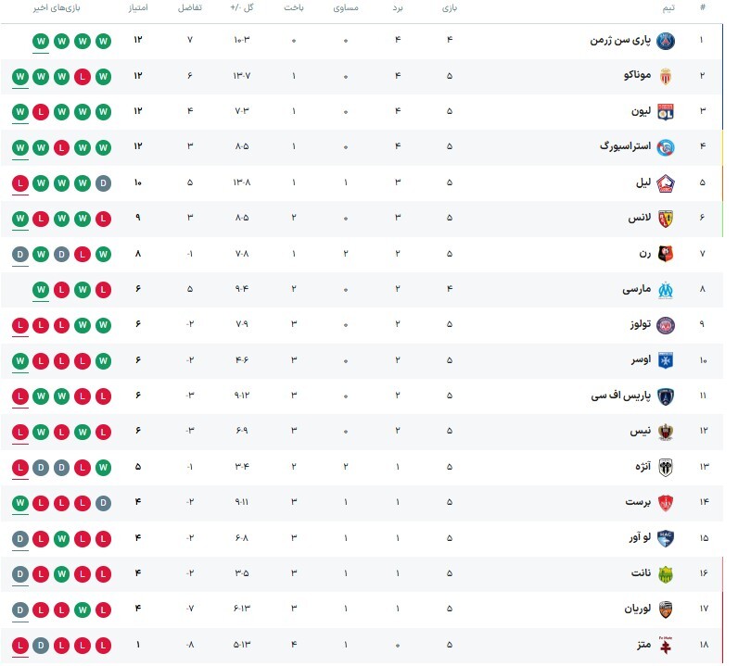The image size is (738, 666).
Task: Select the Toulouse club badge
Action: [666, 325]
